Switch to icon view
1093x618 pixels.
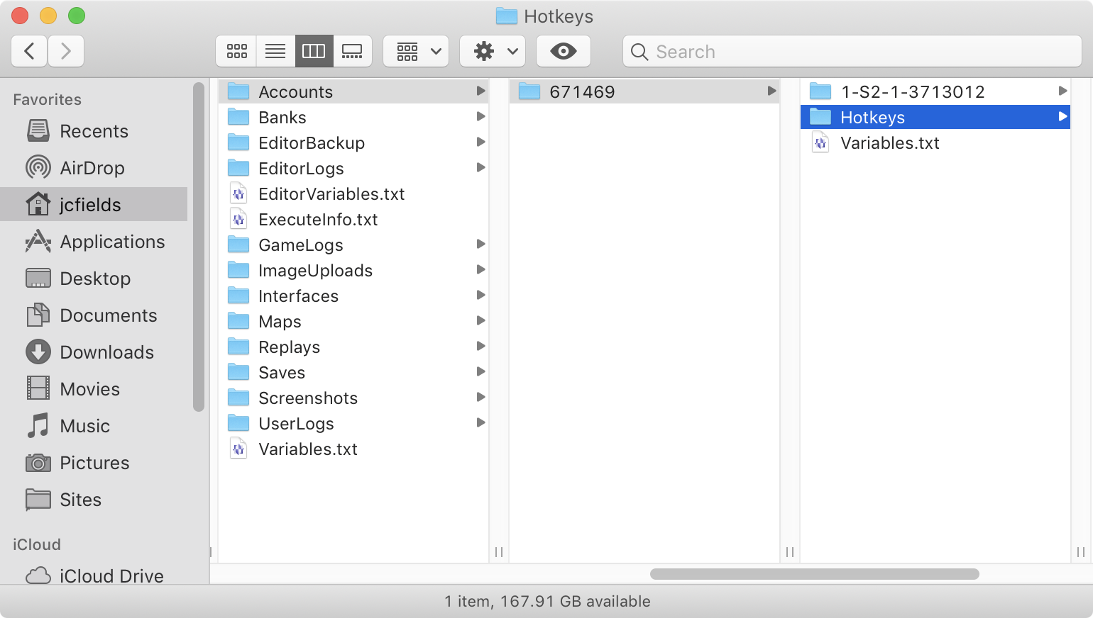(236, 51)
